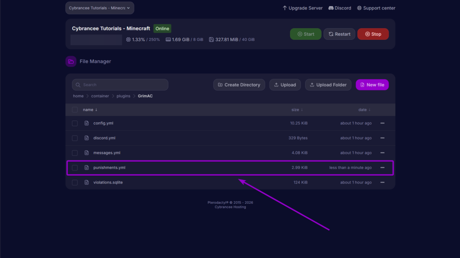Open the server selector dropdown
This screenshot has width=460, height=258.
pos(99,8)
